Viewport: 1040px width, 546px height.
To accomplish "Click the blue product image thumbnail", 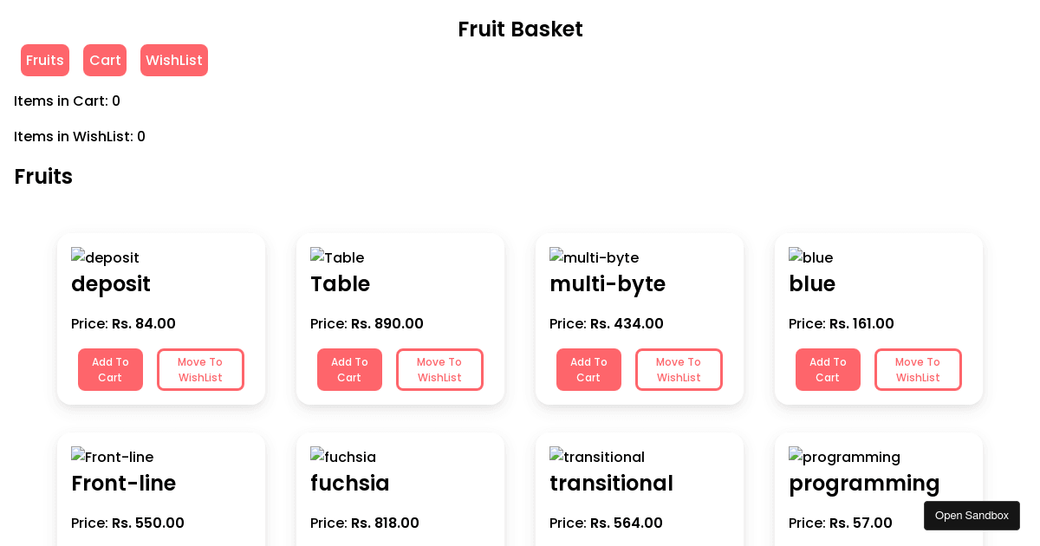I will tap(810, 257).
